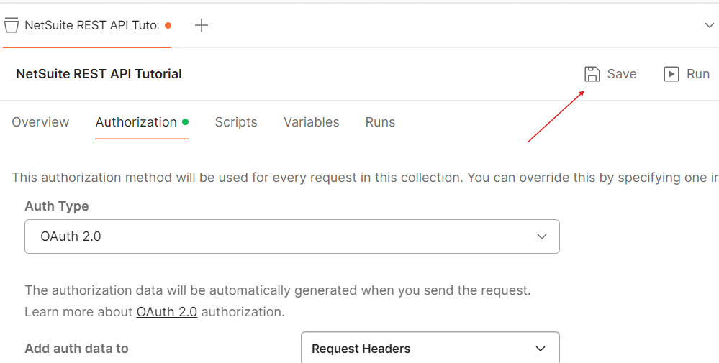This screenshot has width=719, height=363.
Task: Click the Save button icon
Action: (592, 74)
